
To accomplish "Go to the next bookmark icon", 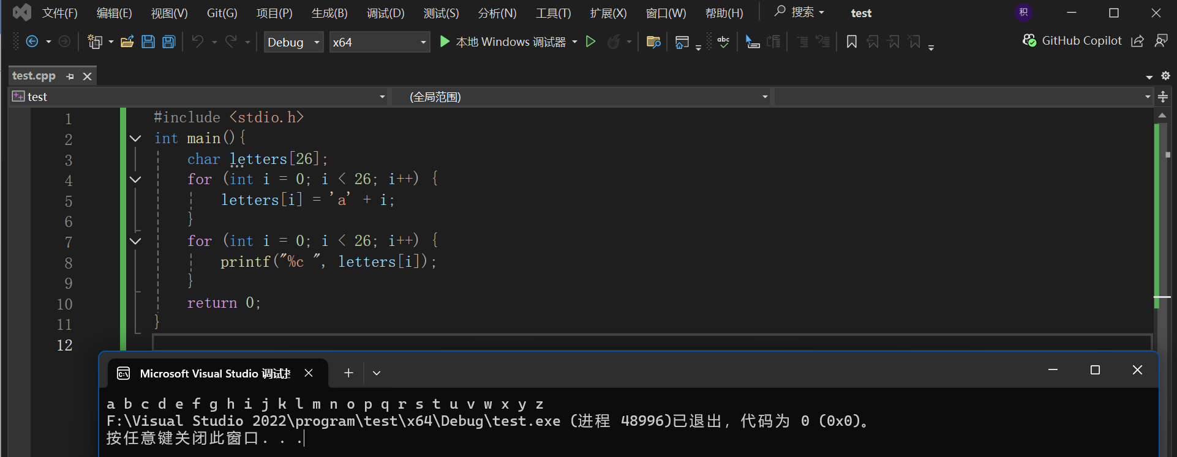I will (893, 42).
